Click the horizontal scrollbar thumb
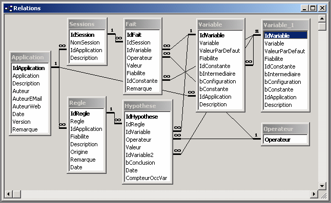Viewport: 331px width, 203px height. pos(17,194)
